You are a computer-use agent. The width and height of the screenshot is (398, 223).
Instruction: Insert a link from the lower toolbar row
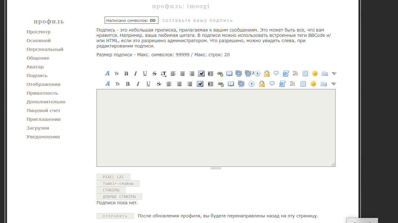pyautogui.click(x=221, y=84)
